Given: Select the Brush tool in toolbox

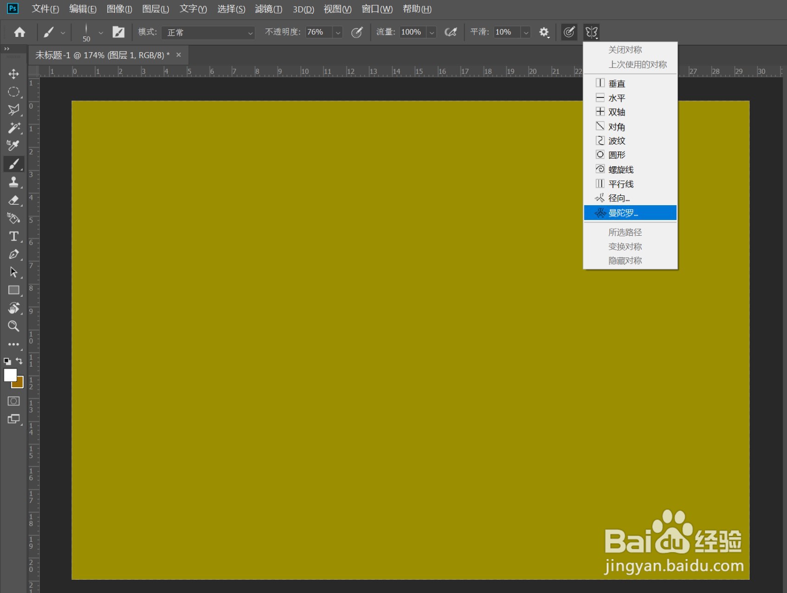Looking at the screenshot, I should pyautogui.click(x=14, y=164).
